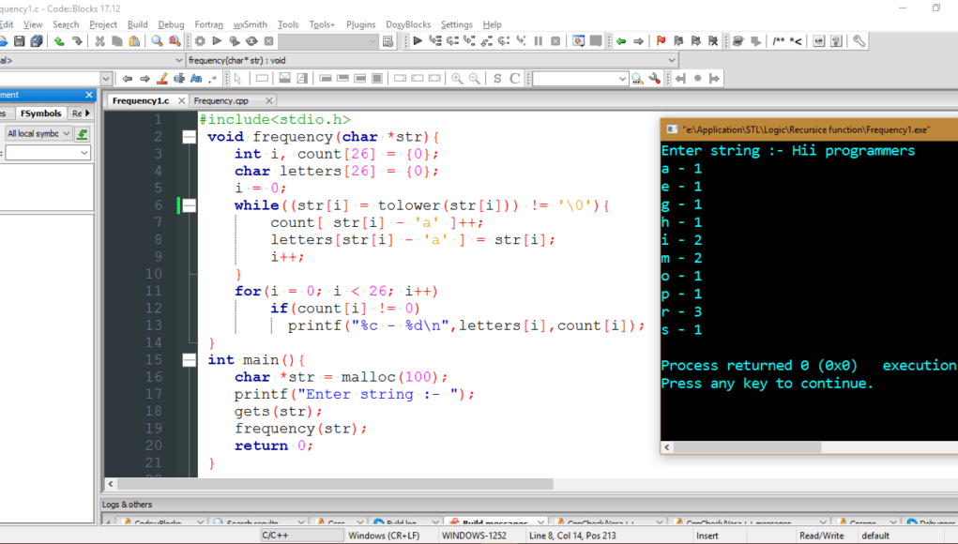The width and height of the screenshot is (958, 544).
Task: Click the Build gear icon
Action: pyautogui.click(x=200, y=41)
